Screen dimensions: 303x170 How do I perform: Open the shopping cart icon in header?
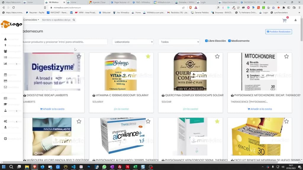[284, 20]
